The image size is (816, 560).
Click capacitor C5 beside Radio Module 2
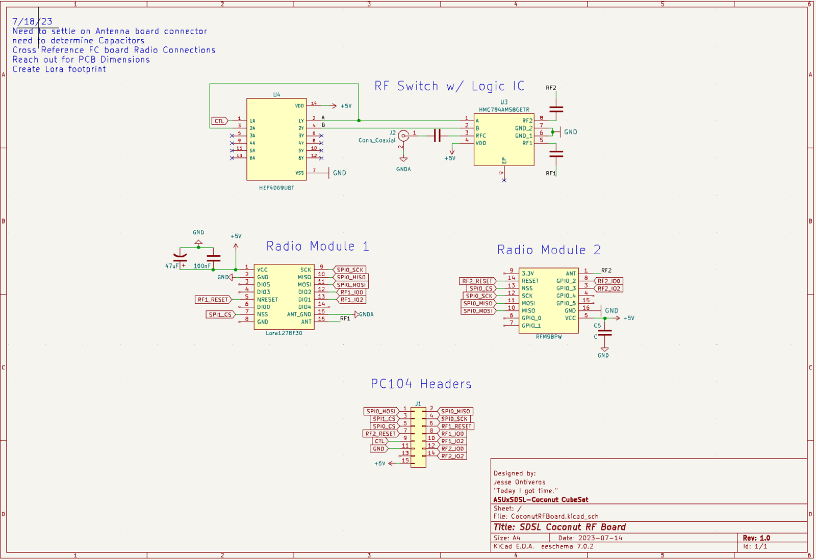(x=606, y=332)
